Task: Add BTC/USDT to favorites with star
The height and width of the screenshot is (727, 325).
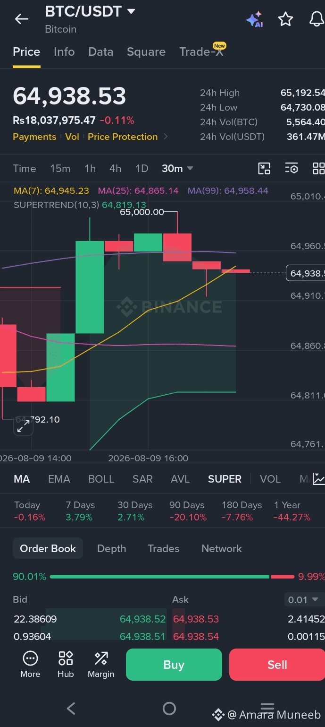Action: pyautogui.click(x=285, y=19)
